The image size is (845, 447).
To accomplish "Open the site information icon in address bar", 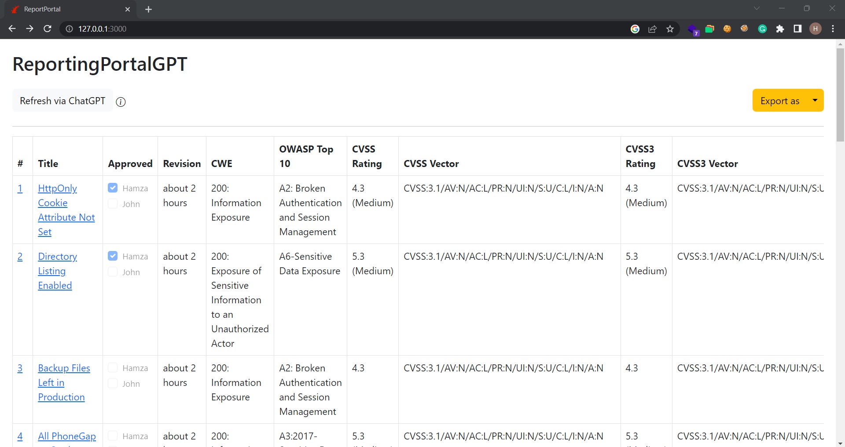I will [69, 29].
